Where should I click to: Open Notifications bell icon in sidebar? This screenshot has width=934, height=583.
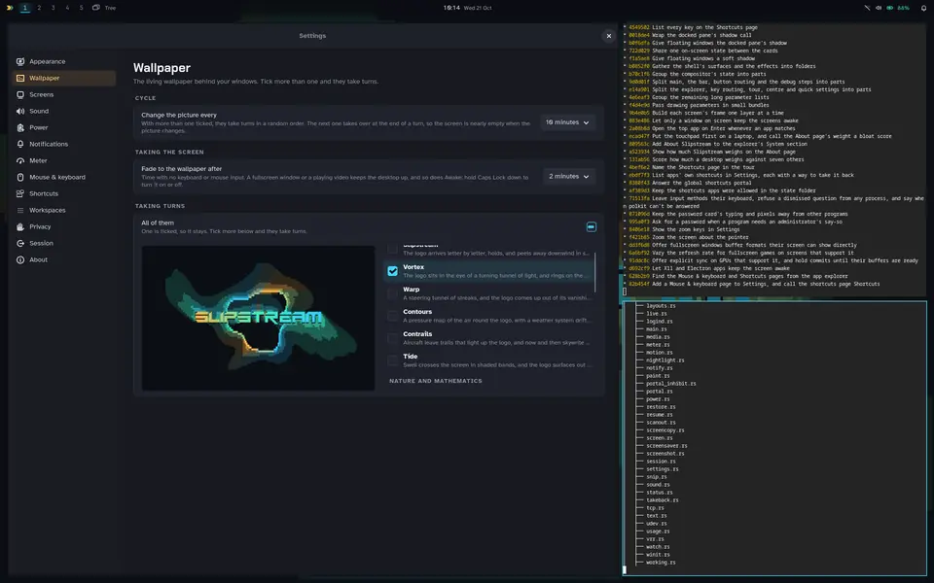coord(20,144)
